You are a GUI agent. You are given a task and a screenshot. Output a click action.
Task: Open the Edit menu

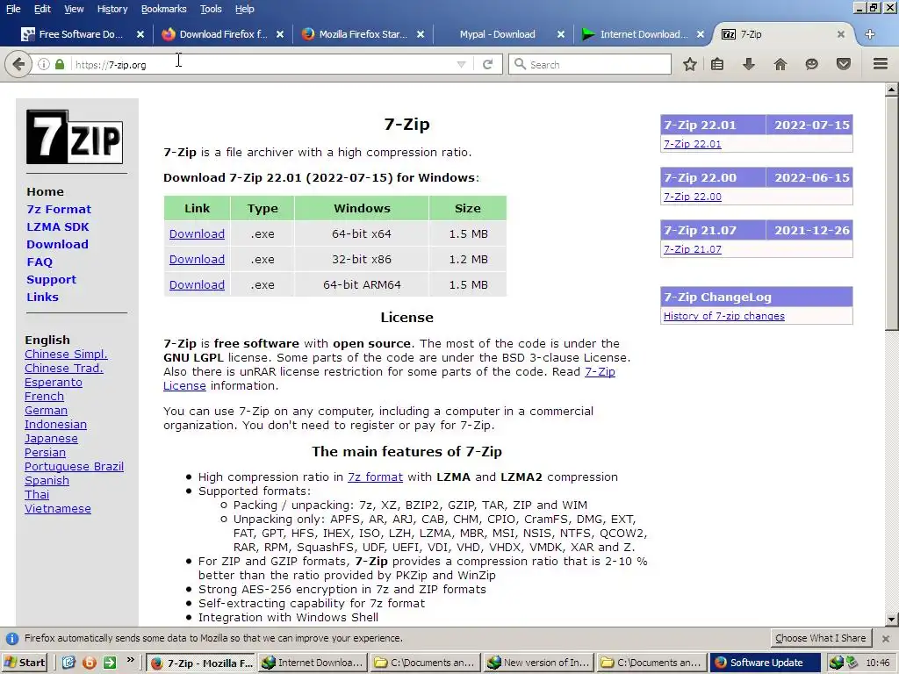click(42, 9)
